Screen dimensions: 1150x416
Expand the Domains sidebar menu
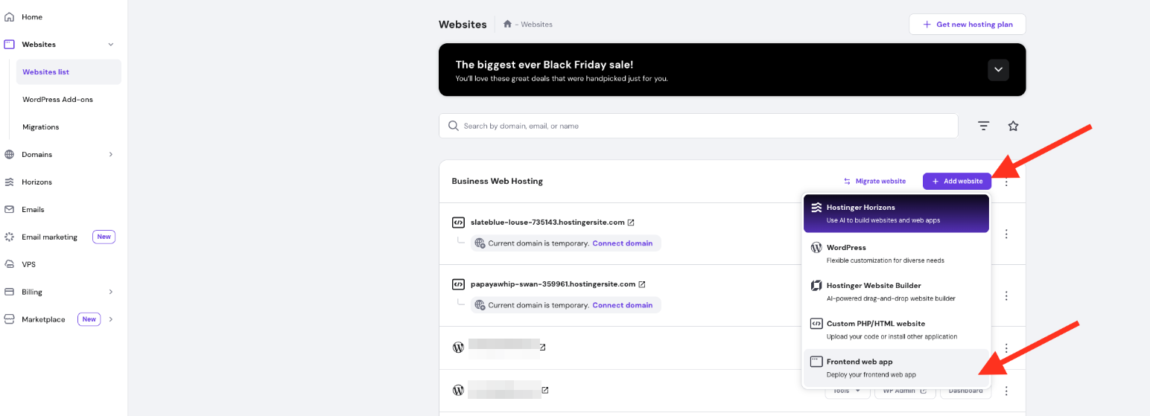tap(111, 155)
